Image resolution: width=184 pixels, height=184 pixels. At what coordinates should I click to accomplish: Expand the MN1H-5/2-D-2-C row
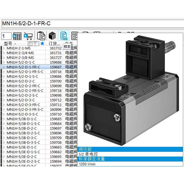pos(4,81)
